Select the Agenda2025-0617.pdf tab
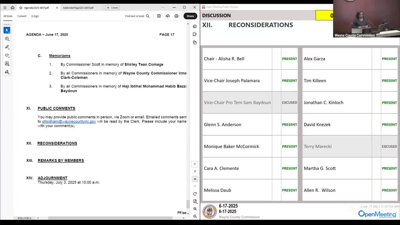The width and height of the screenshot is (400, 225). [x=37, y=7]
